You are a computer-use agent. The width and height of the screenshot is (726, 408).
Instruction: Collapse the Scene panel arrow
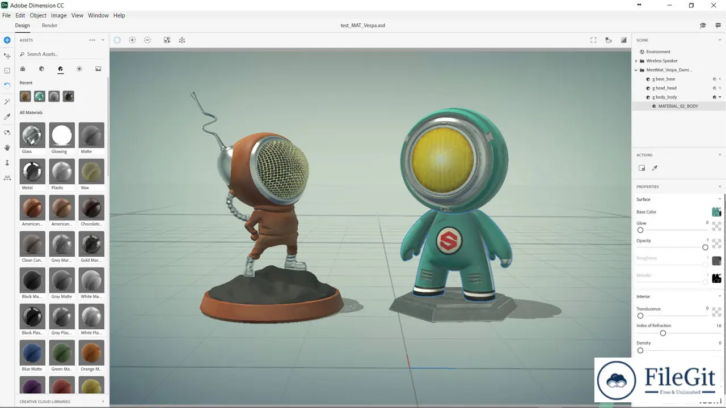tap(720, 40)
